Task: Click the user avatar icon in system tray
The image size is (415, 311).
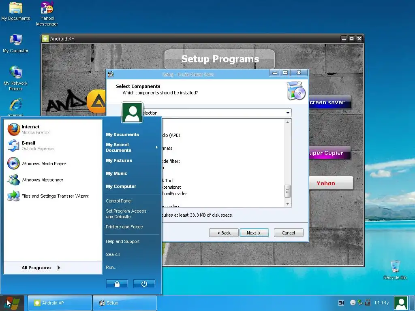Action: (401, 303)
